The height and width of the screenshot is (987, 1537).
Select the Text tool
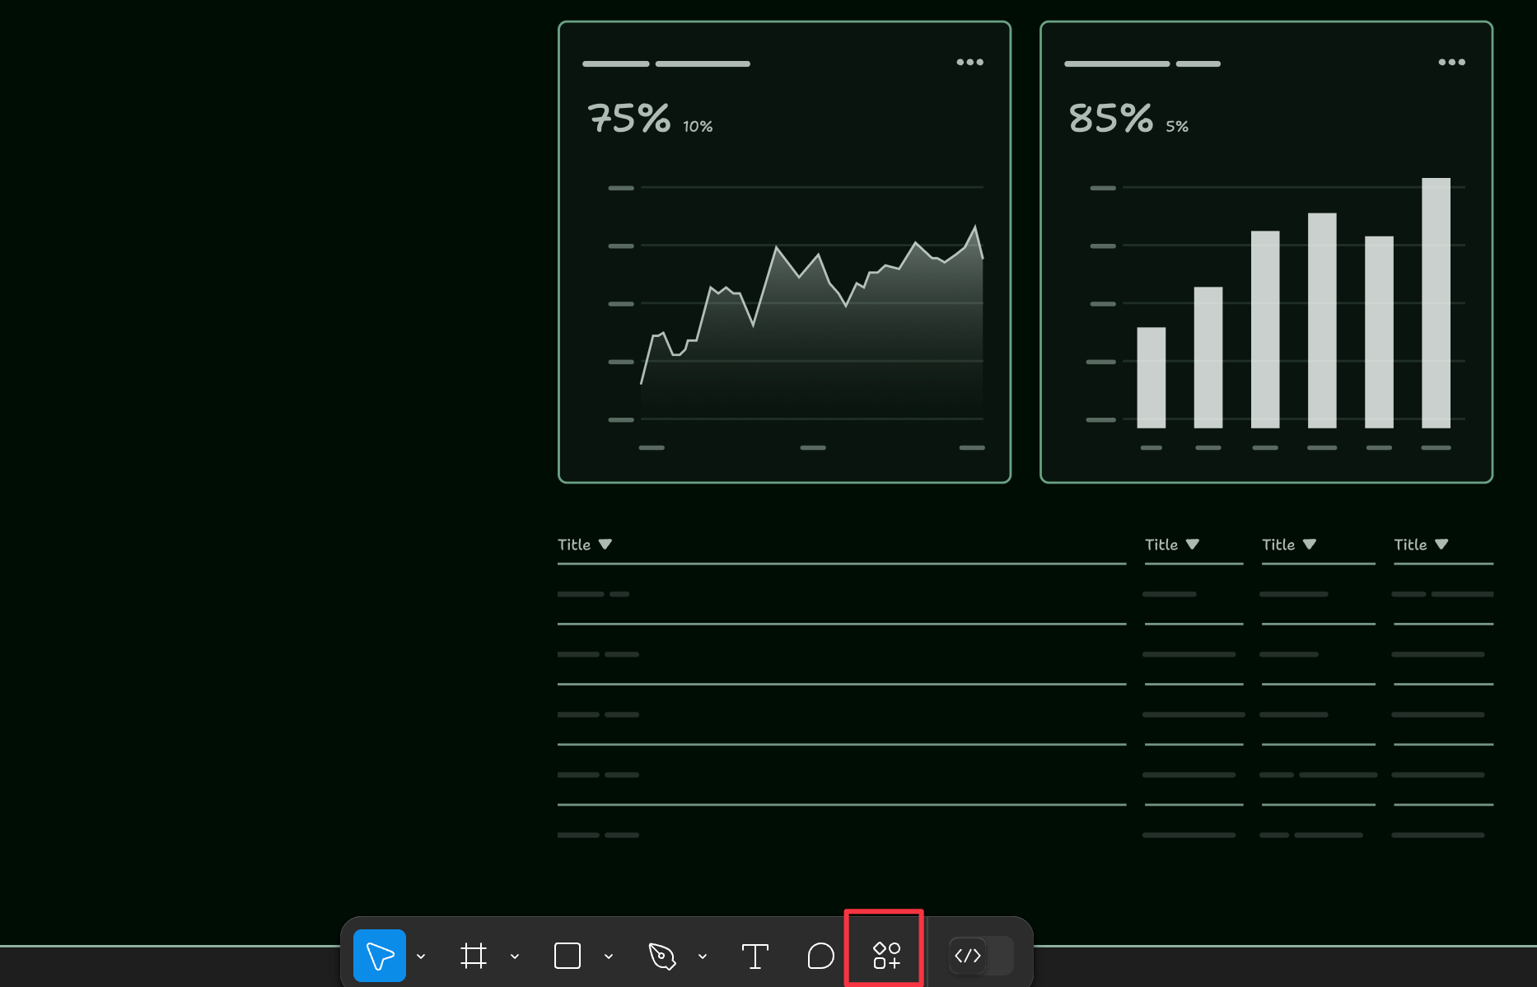755,956
